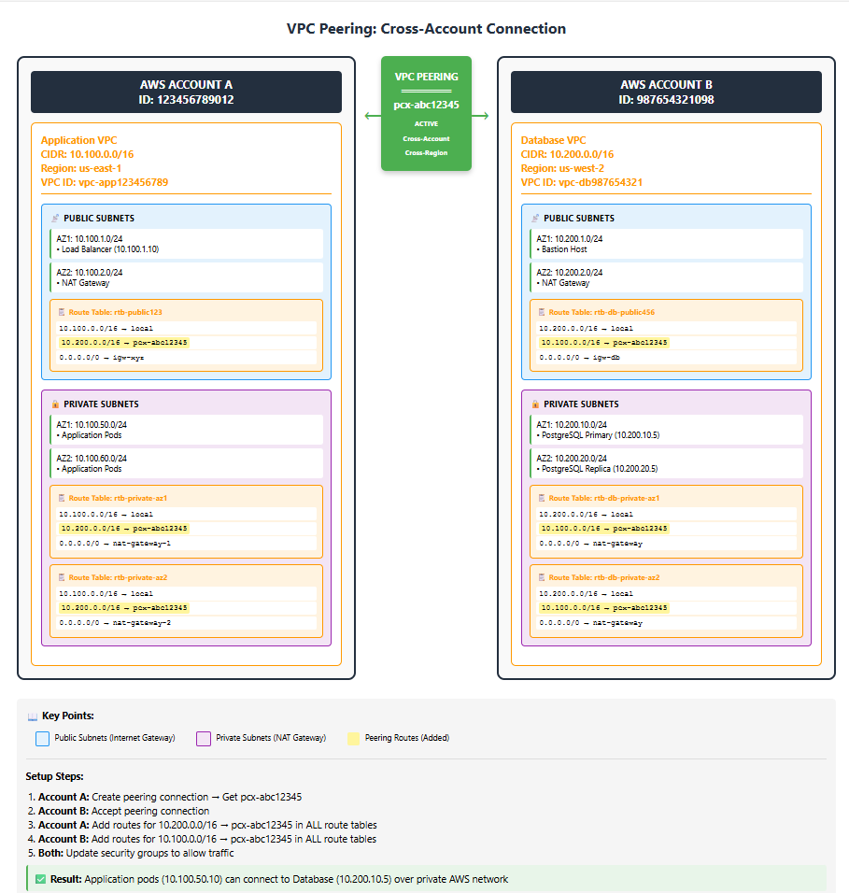849x893 pixels.
Task: Click the Region: us-east-1 text
Action: [81, 168]
